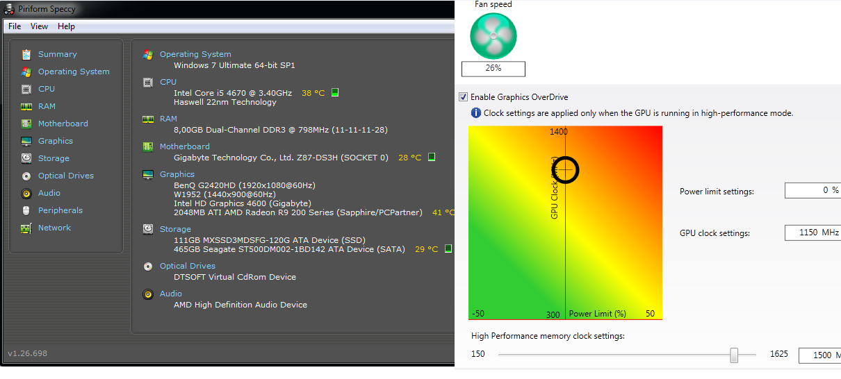Image resolution: width=841 pixels, height=379 pixels.
Task: Select Network in the sidebar
Action: pyautogui.click(x=54, y=228)
